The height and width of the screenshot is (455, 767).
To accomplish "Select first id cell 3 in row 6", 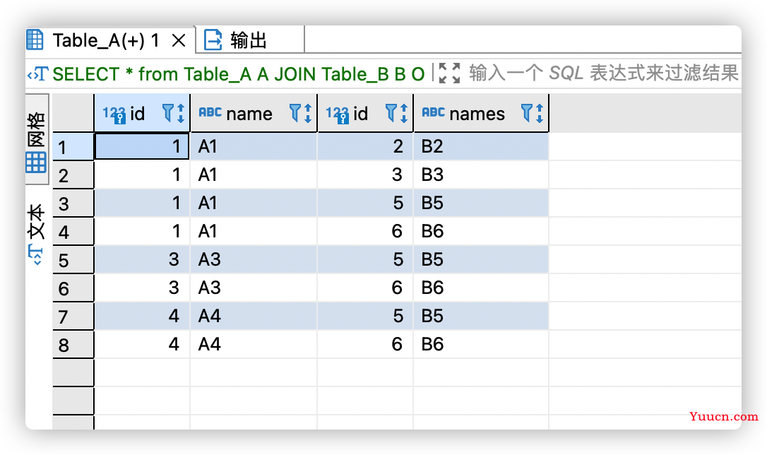I will (142, 288).
